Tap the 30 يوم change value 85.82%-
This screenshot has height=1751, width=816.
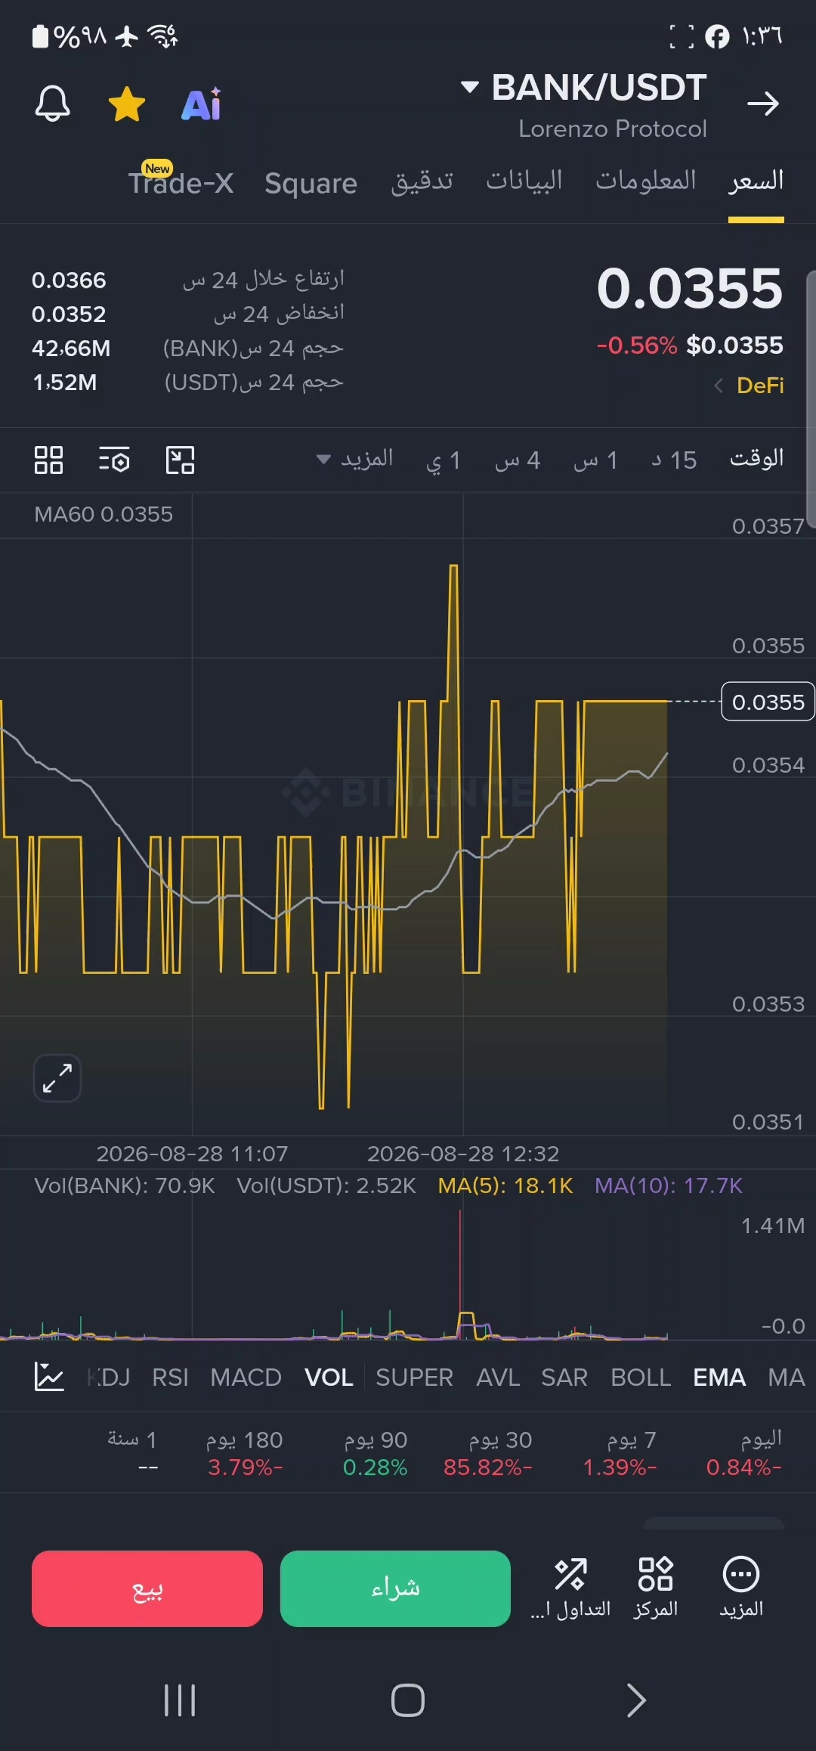(488, 1467)
